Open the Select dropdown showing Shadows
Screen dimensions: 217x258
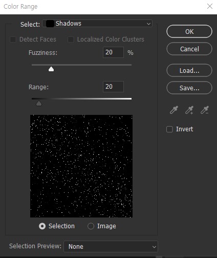tap(97, 24)
